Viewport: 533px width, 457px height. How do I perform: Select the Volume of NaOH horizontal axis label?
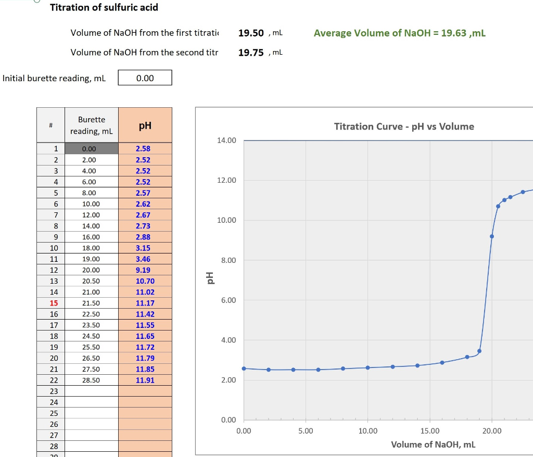(x=433, y=445)
